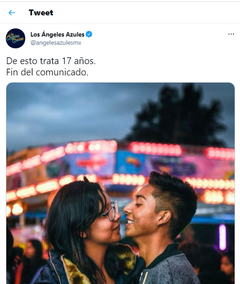Click the dark tree silhouette in photo
This screenshot has width=240, height=284.
[x=178, y=116]
